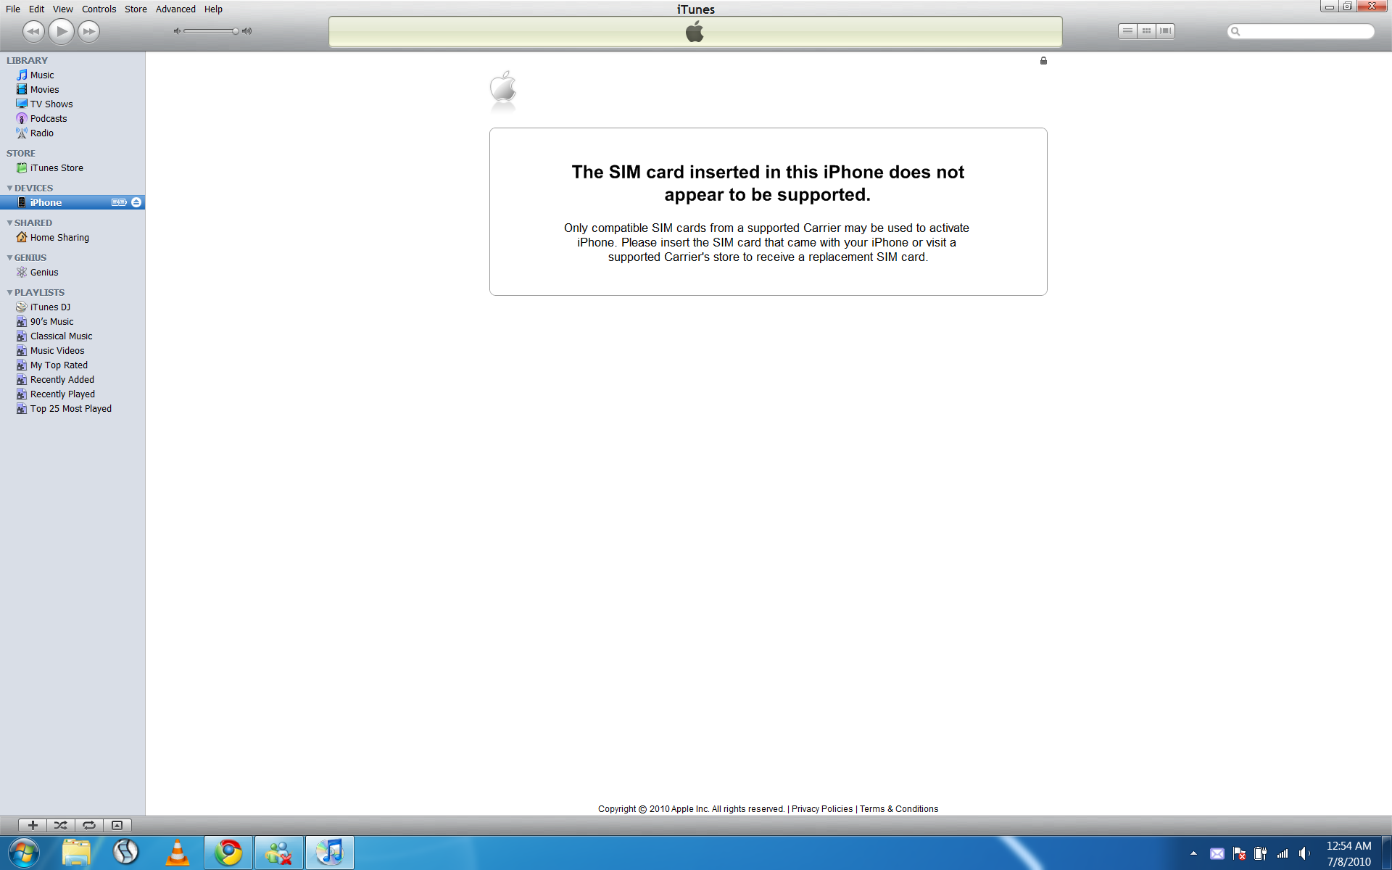Click the secure lock icon
The height and width of the screenshot is (870, 1392).
1043,61
